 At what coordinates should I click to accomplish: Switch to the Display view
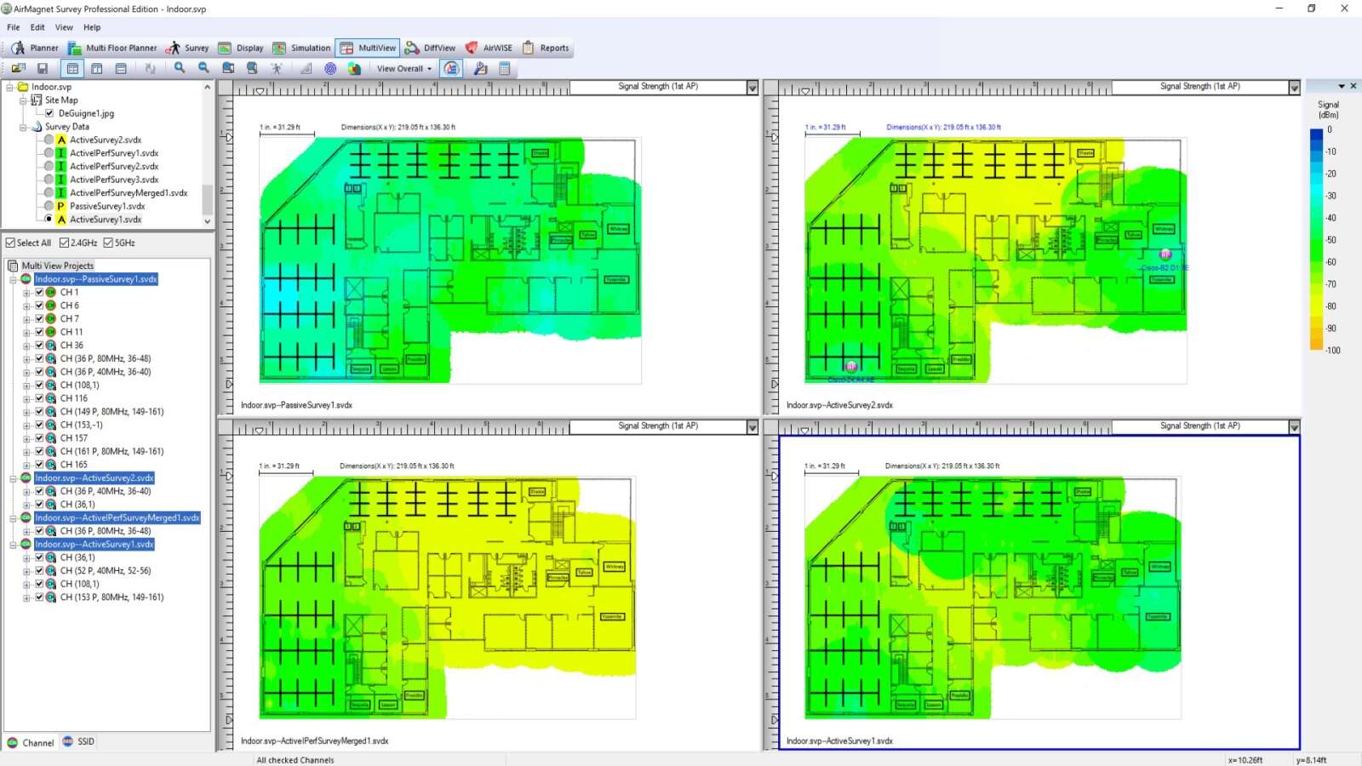pyautogui.click(x=241, y=48)
